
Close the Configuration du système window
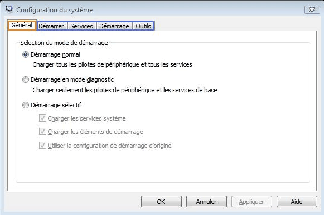pyautogui.click(x=312, y=10)
